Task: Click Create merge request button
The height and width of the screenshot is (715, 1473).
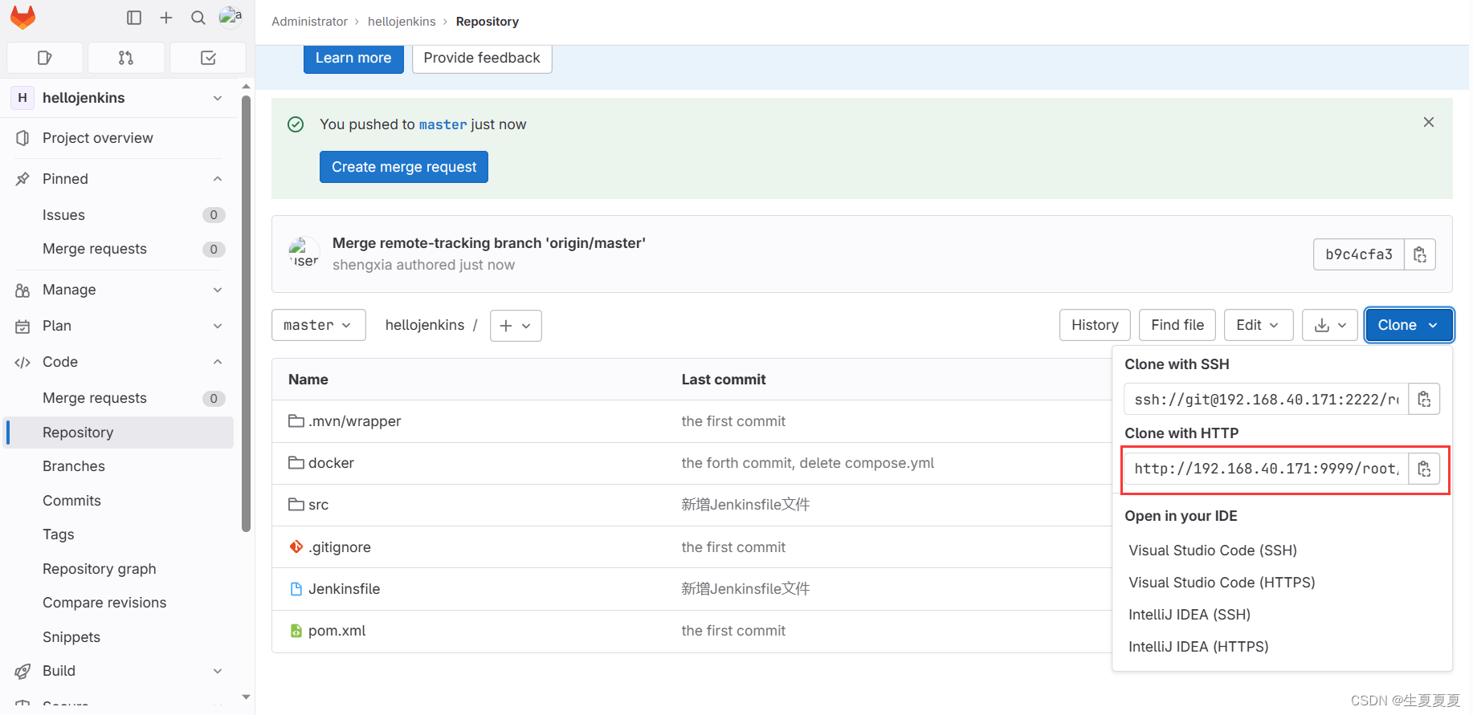Action: pyautogui.click(x=404, y=167)
